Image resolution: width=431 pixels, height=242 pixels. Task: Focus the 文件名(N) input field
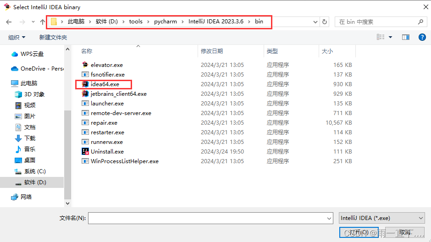pos(210,218)
